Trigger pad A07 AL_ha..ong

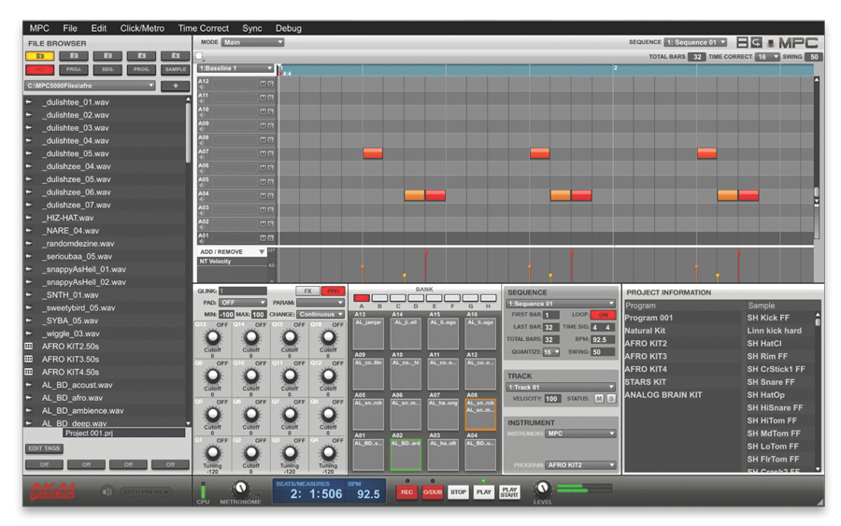coord(443,415)
